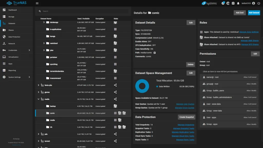
Task: Open the Apps grid icon in sidebar
Action: 4,63
